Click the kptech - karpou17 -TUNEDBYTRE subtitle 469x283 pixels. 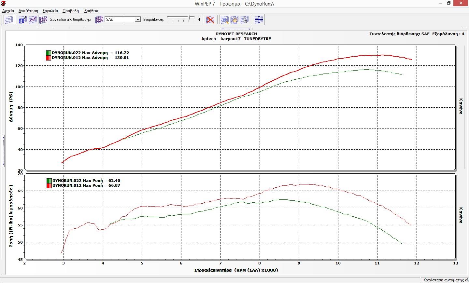tap(236, 39)
